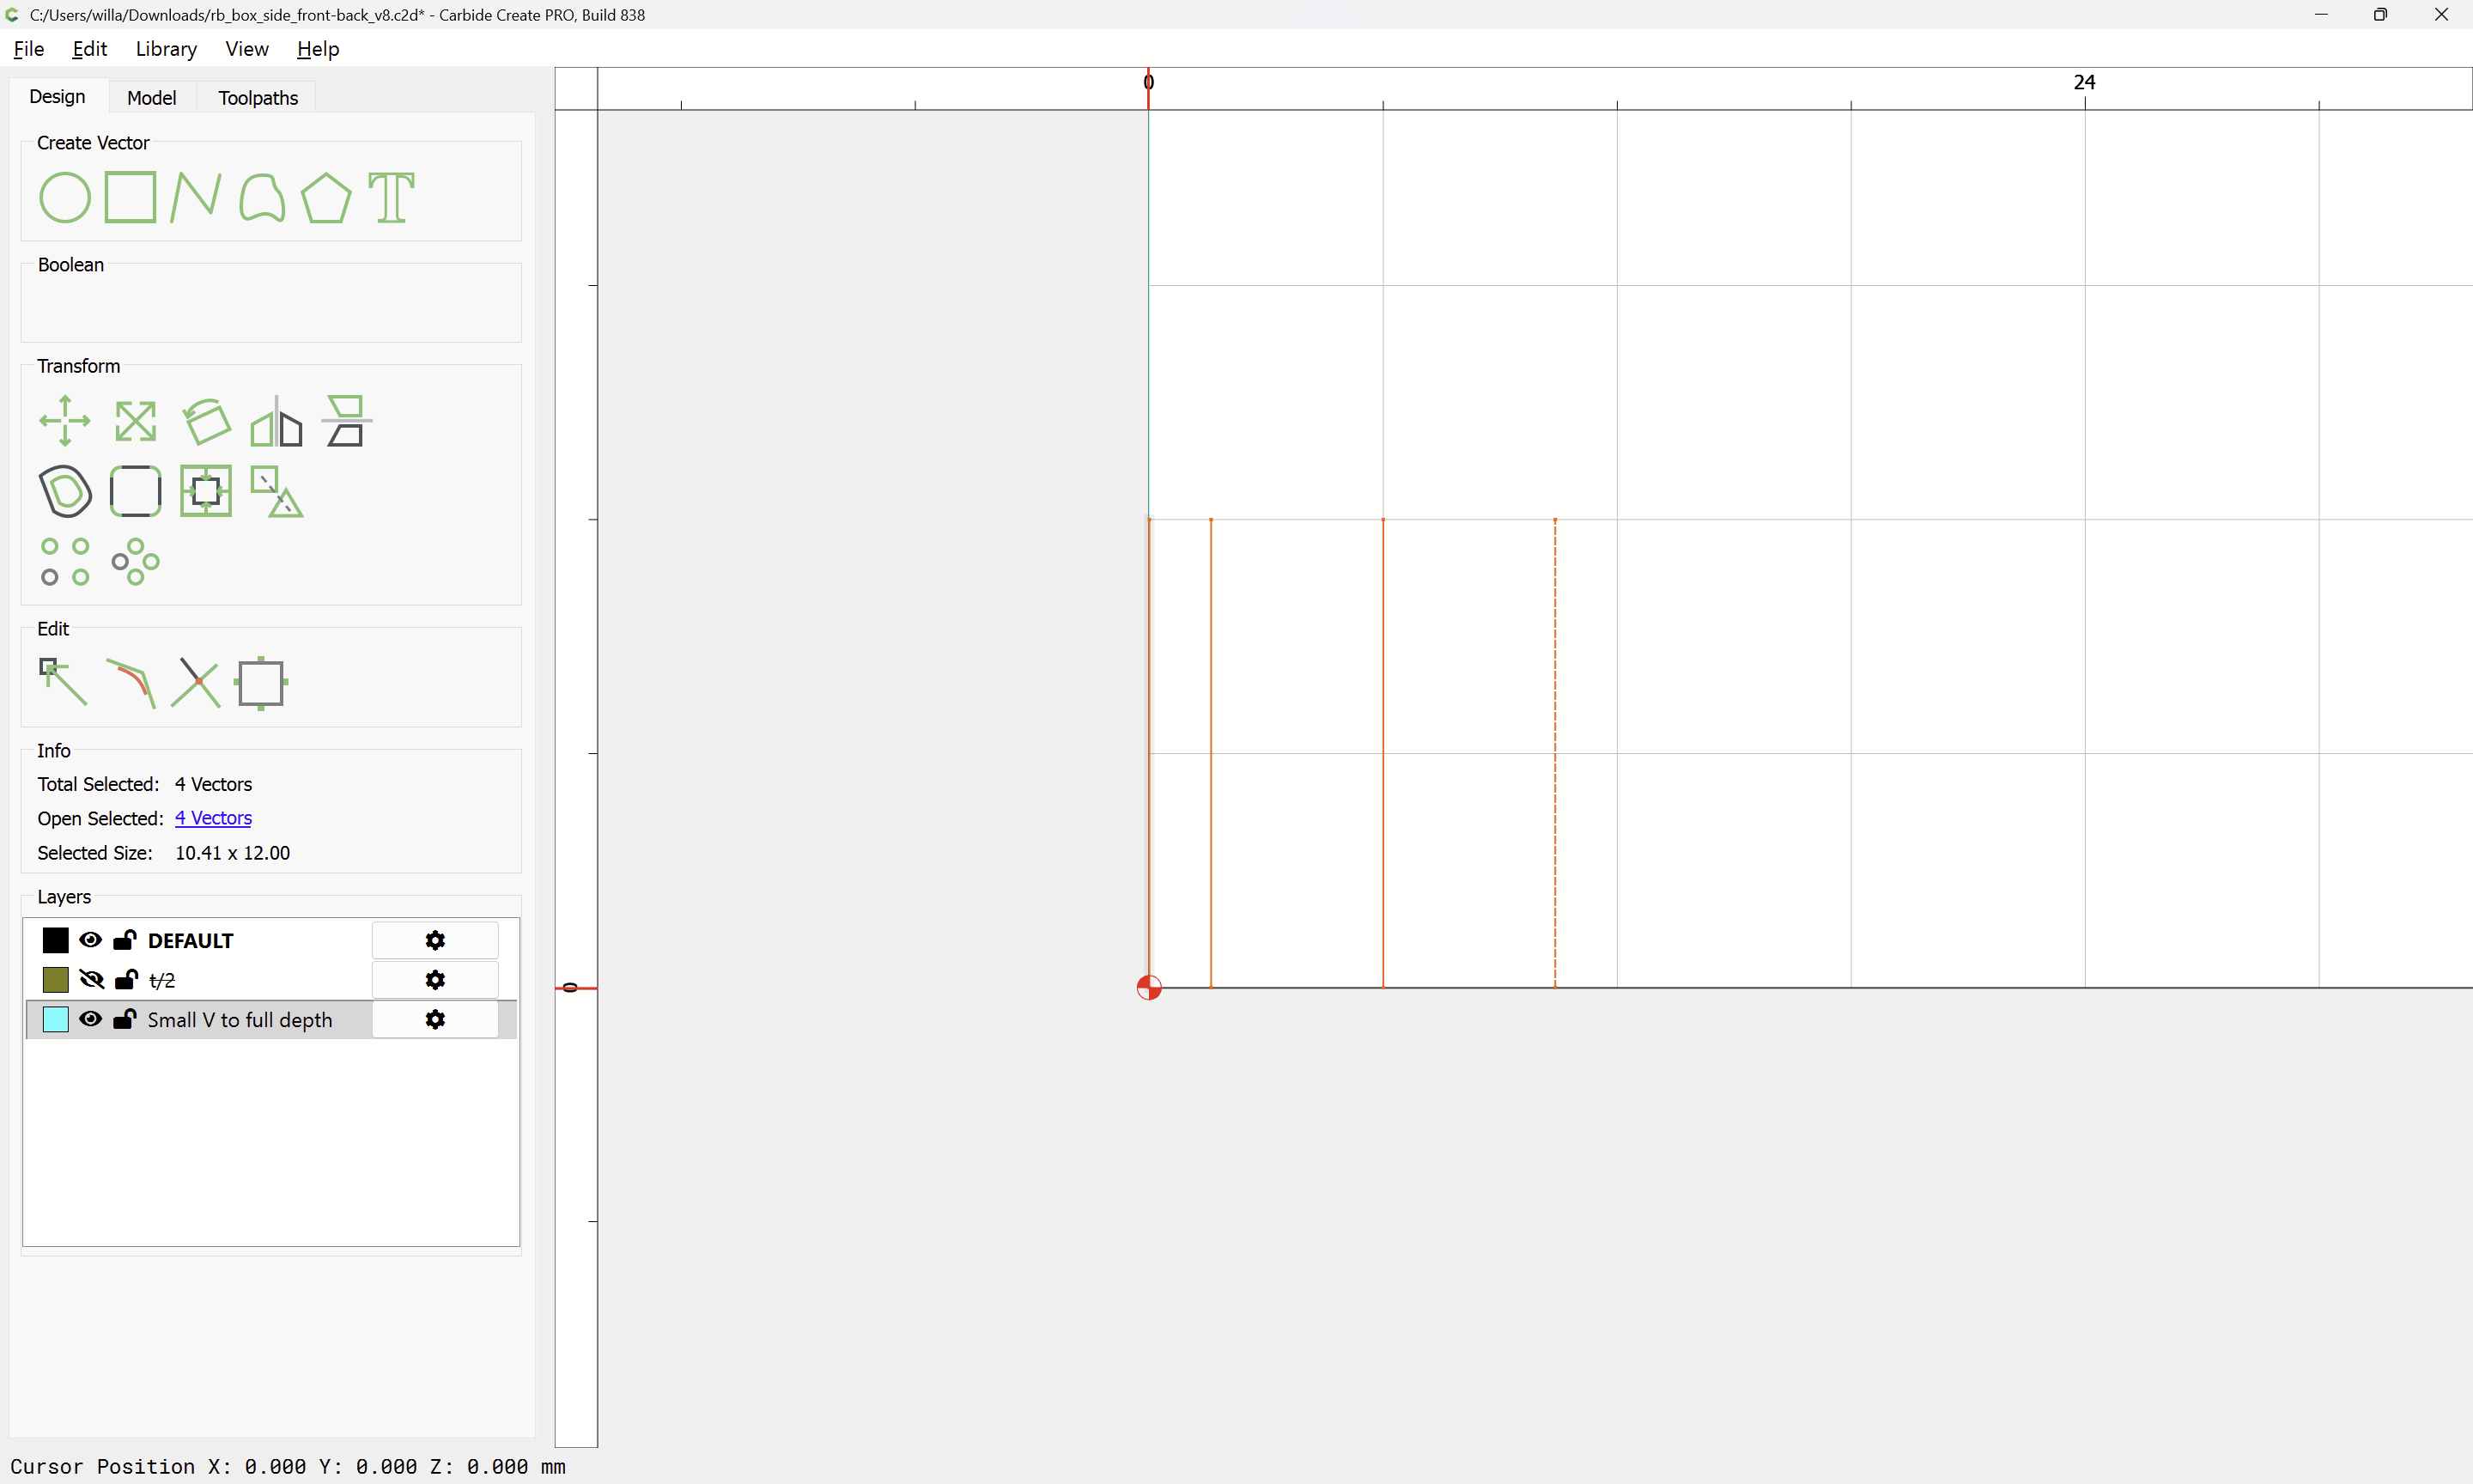Click the 4 Vectors open selected link
The image size is (2473, 1484).
click(213, 818)
